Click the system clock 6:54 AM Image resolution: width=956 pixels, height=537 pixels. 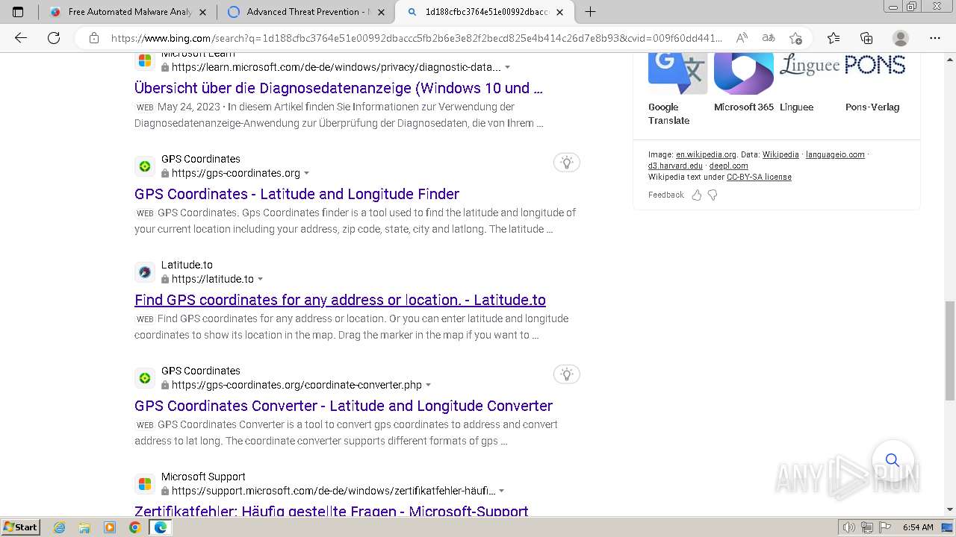[918, 527]
